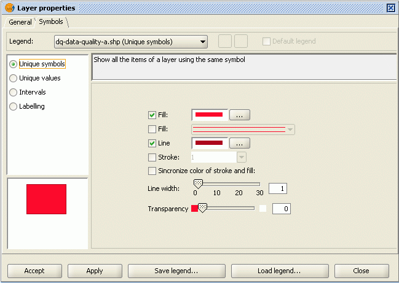Click the Line width slider handle
399x283 pixels.
coord(198,184)
